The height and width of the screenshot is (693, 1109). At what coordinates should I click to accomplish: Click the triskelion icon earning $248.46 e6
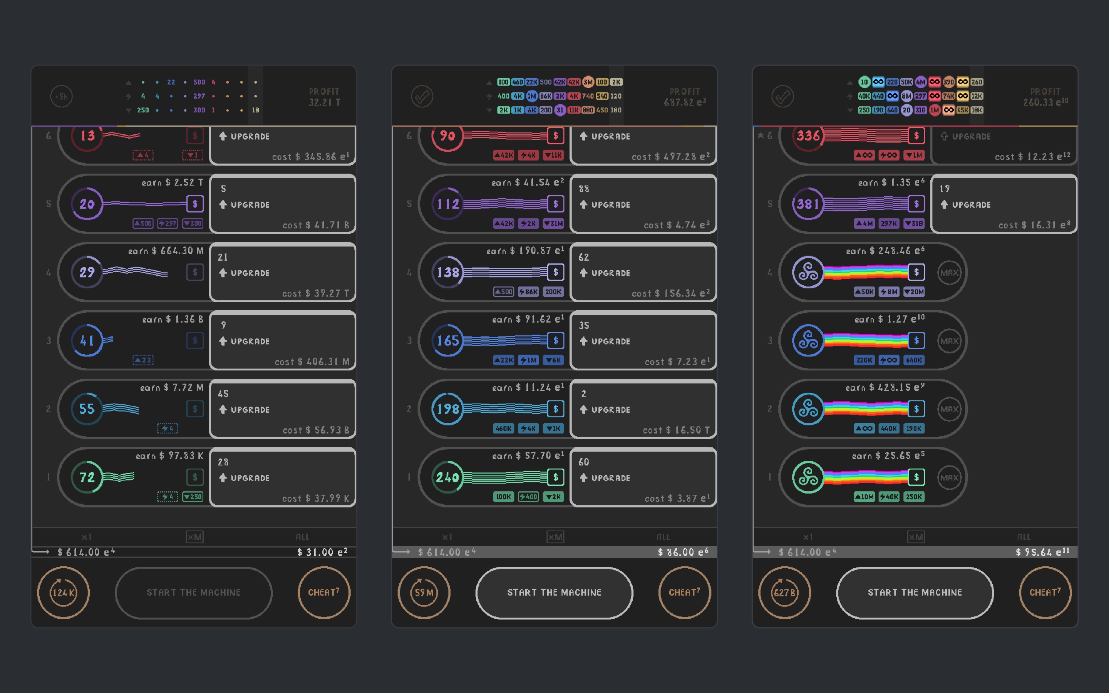pyautogui.click(x=808, y=272)
